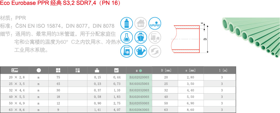Click volume value 1,83
This screenshot has width=280, height=113.
(x=117, y=97)
